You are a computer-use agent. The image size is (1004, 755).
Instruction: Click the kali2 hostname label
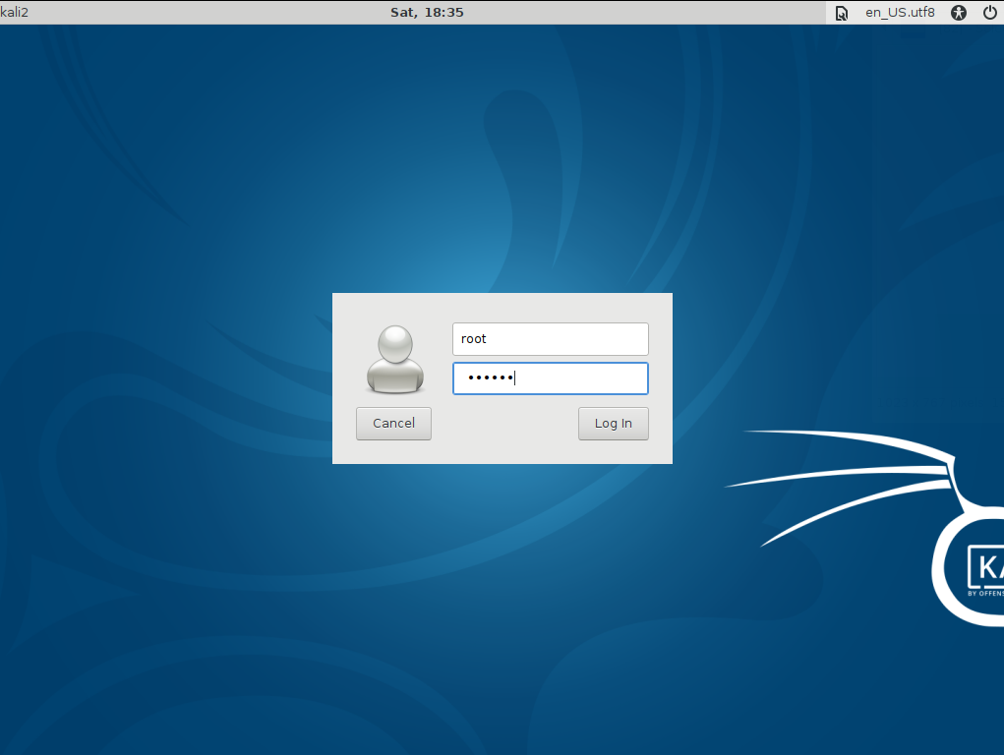pos(14,12)
